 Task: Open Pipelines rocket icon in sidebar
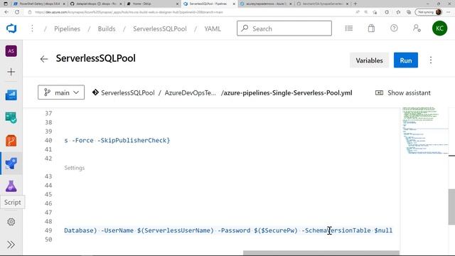[x=11, y=164]
